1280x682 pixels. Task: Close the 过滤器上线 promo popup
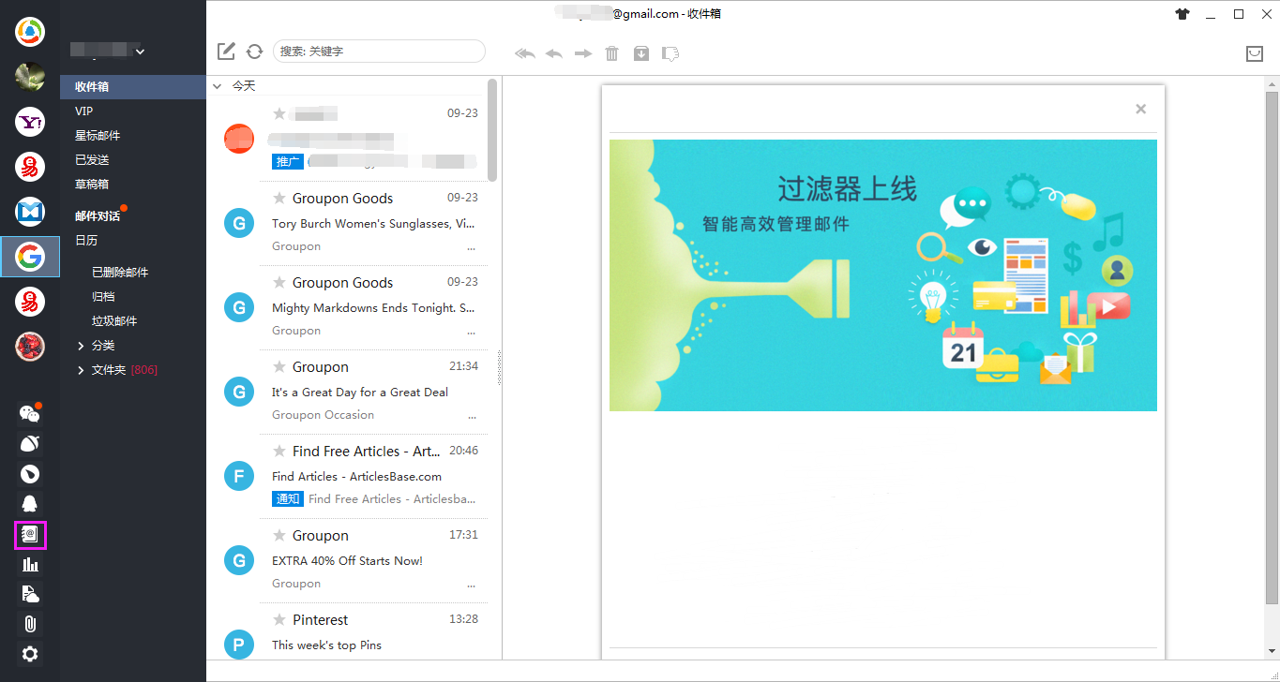tap(1140, 109)
